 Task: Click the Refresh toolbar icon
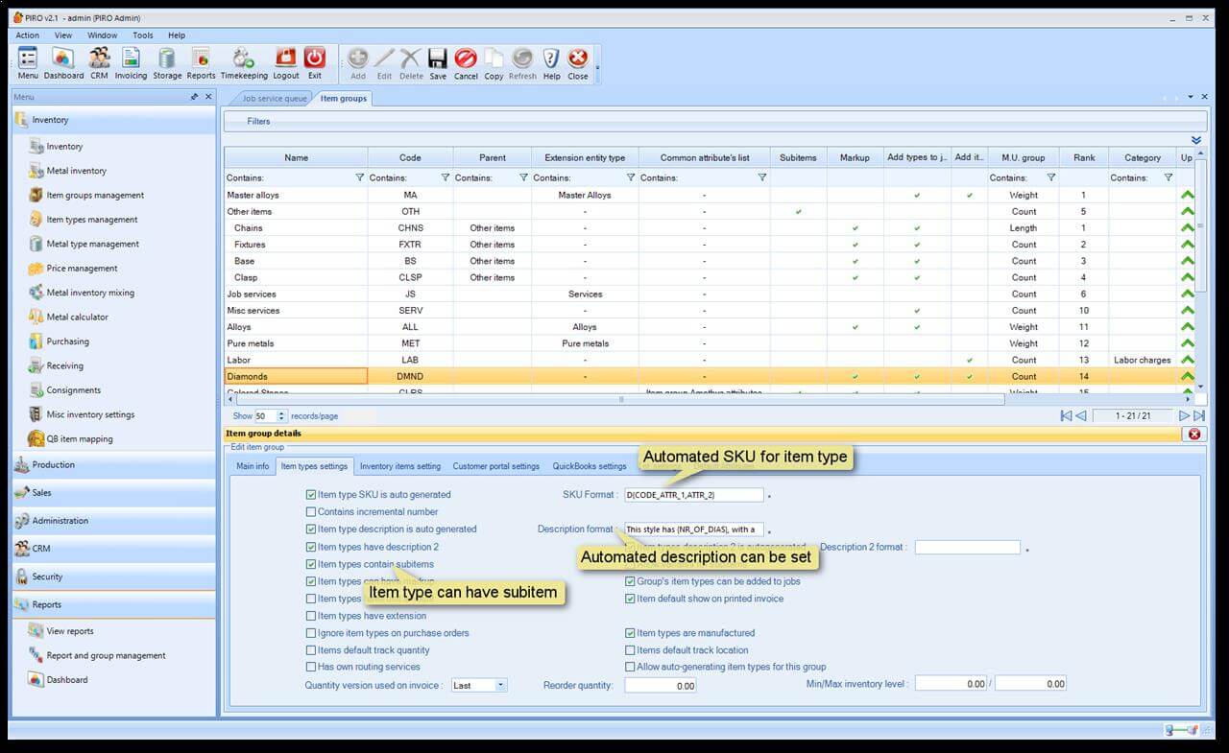pyautogui.click(x=522, y=63)
